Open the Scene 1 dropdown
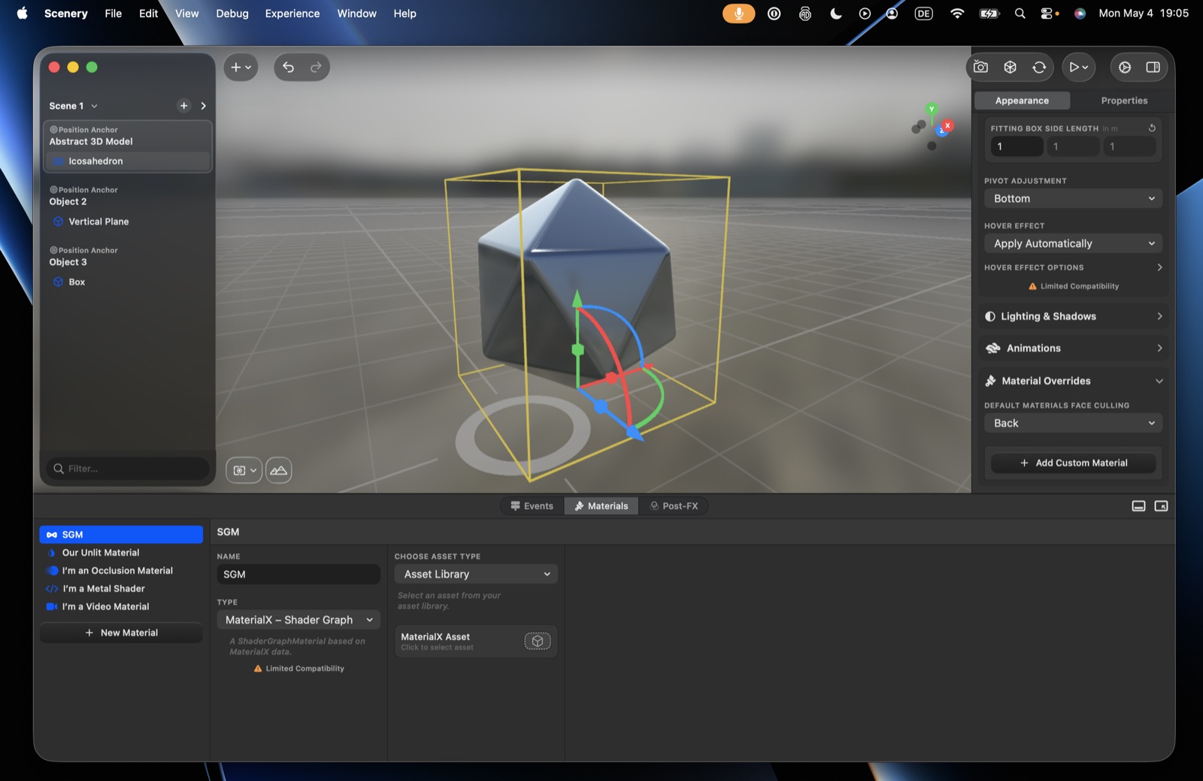Image resolution: width=1203 pixels, height=781 pixels. 74,106
